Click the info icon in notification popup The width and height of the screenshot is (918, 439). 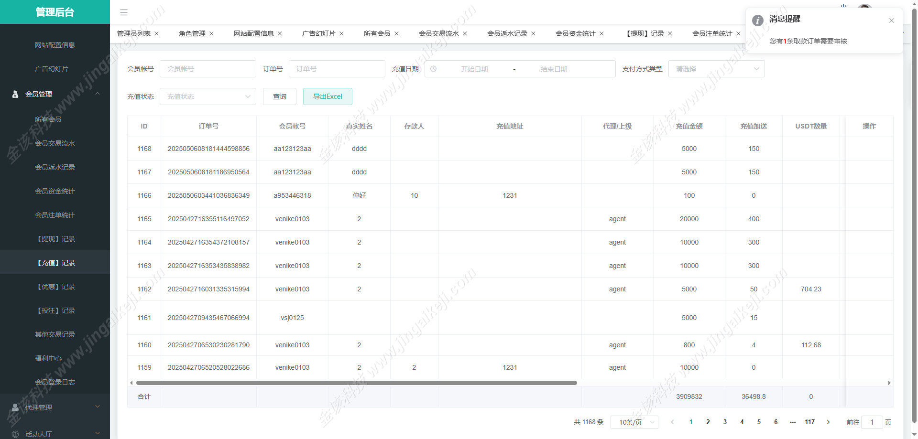758,21
